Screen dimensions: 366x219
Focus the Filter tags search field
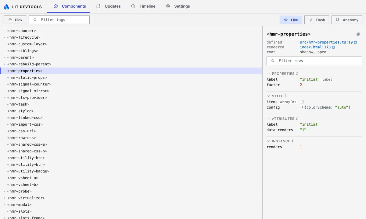tap(59, 20)
